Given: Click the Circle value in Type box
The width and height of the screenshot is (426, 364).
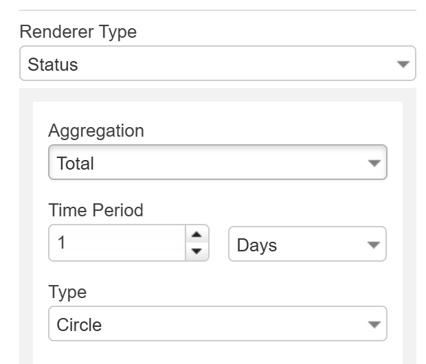Looking at the screenshot, I should pos(79,325).
